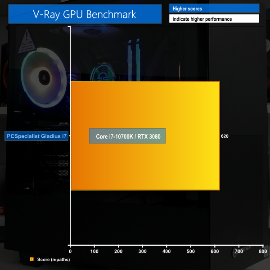The image size is (270, 270).
Task: Click the 0 axis tick label
Action: pyautogui.click(x=70, y=251)
